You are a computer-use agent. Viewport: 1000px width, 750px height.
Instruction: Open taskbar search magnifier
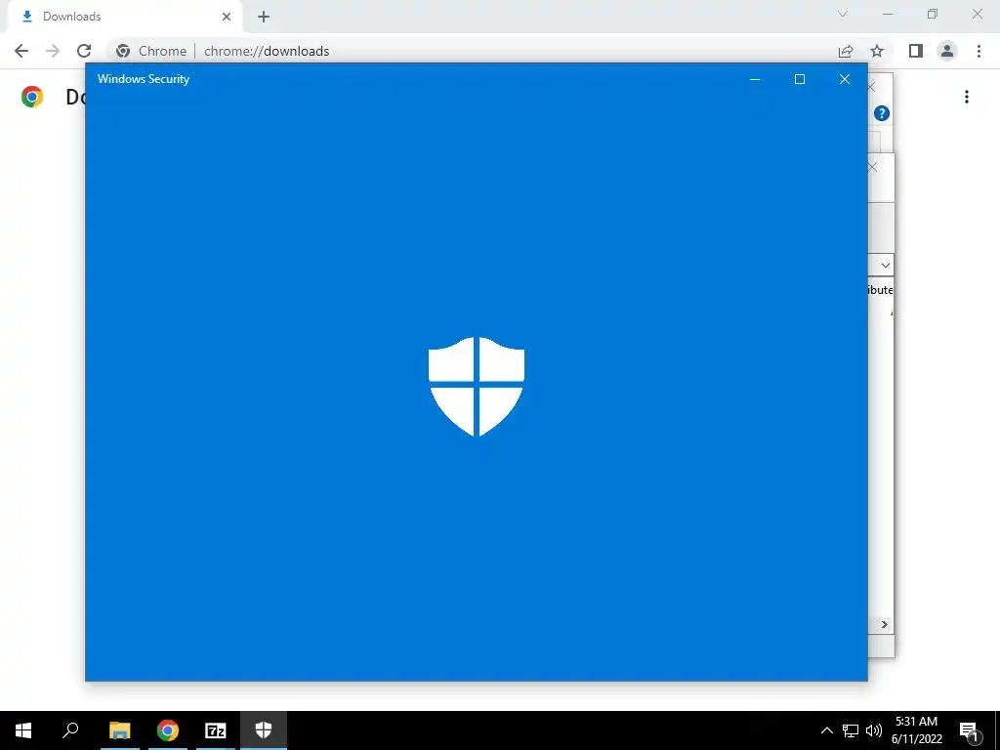70,730
